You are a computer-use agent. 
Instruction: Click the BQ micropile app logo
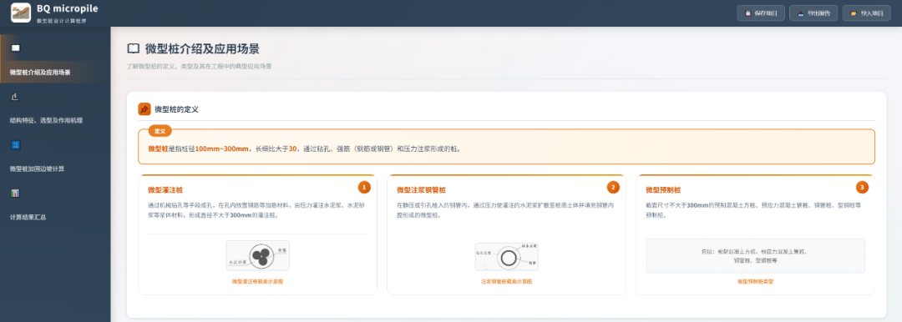21,13
